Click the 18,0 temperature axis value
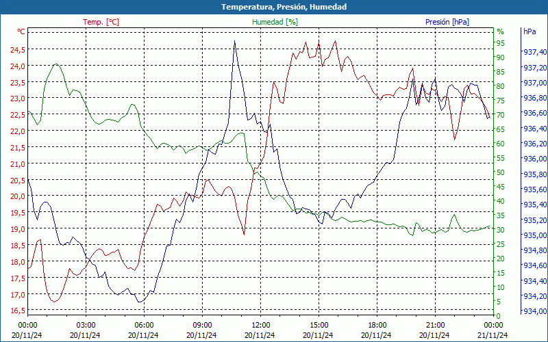This screenshot has width=548, height=342. (x=18, y=262)
